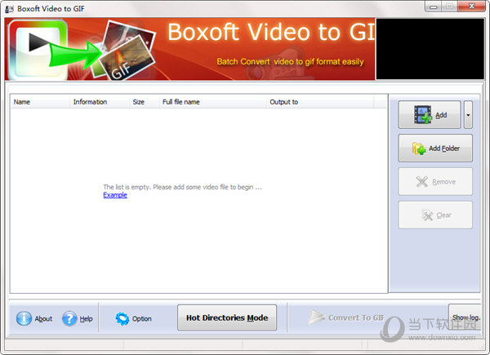The width and height of the screenshot is (490, 355).
Task: Click the About label
Action: (x=43, y=319)
